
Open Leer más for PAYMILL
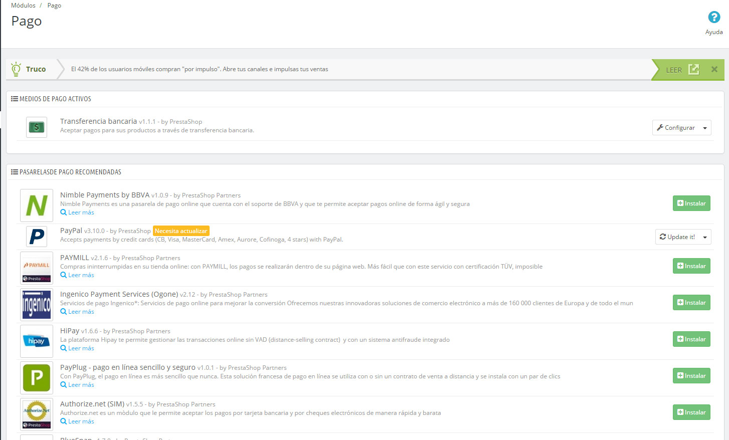pyautogui.click(x=81, y=275)
